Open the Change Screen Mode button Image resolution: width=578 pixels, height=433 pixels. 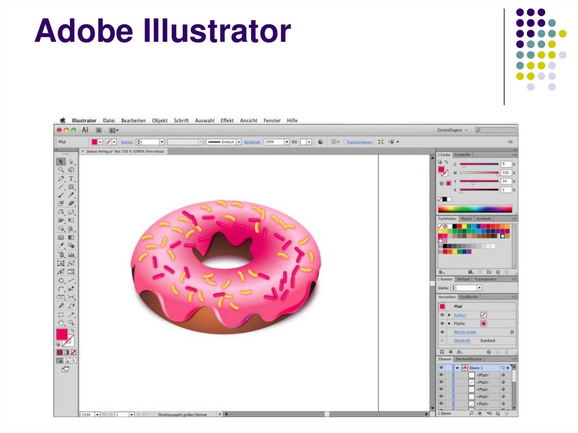click(65, 369)
